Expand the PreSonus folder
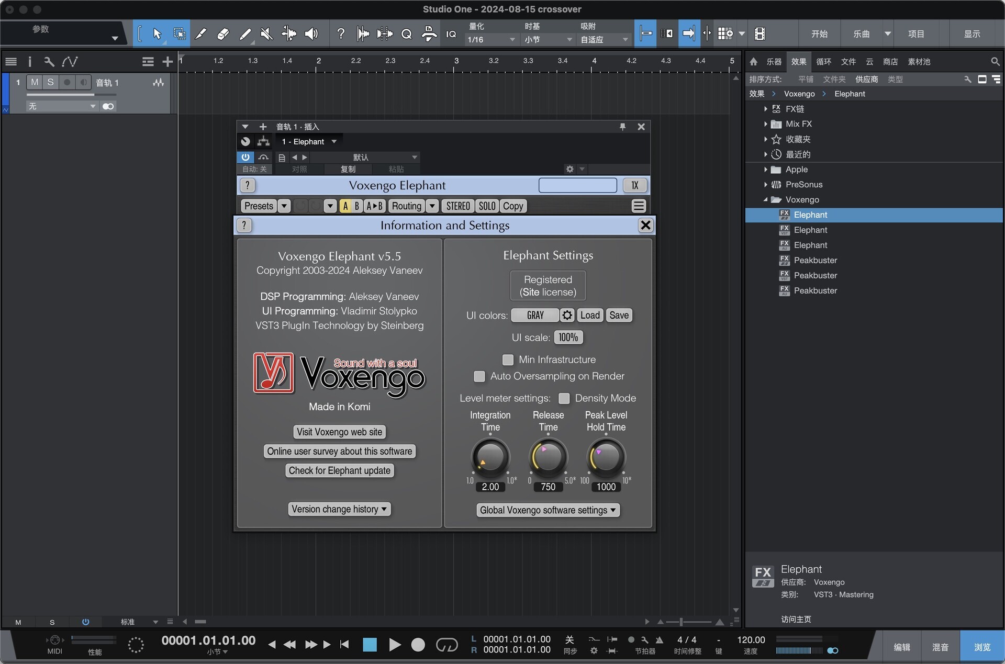The width and height of the screenshot is (1005, 664). click(765, 185)
